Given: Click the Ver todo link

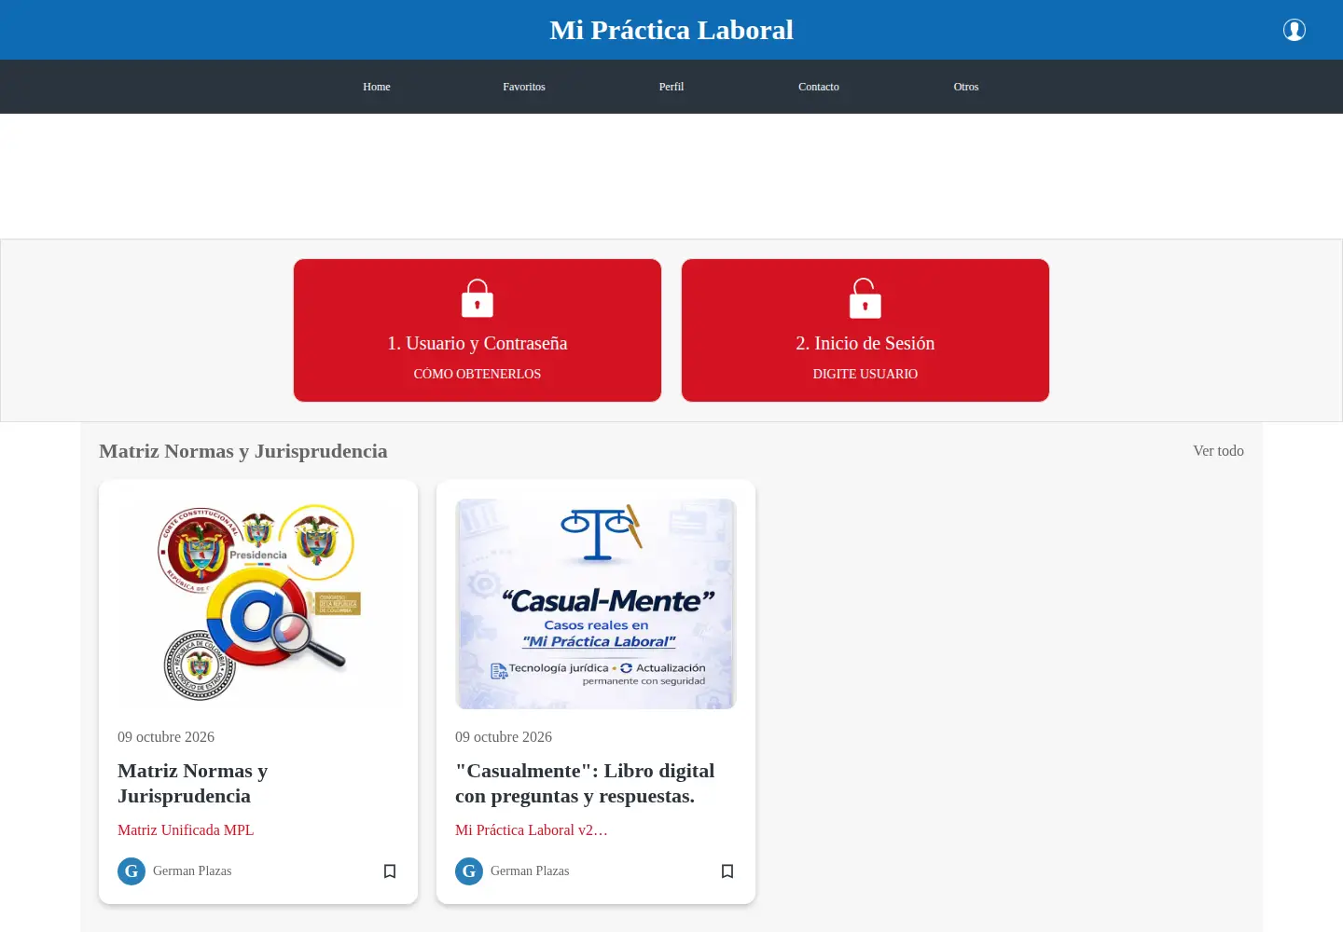Looking at the screenshot, I should pos(1218,451).
